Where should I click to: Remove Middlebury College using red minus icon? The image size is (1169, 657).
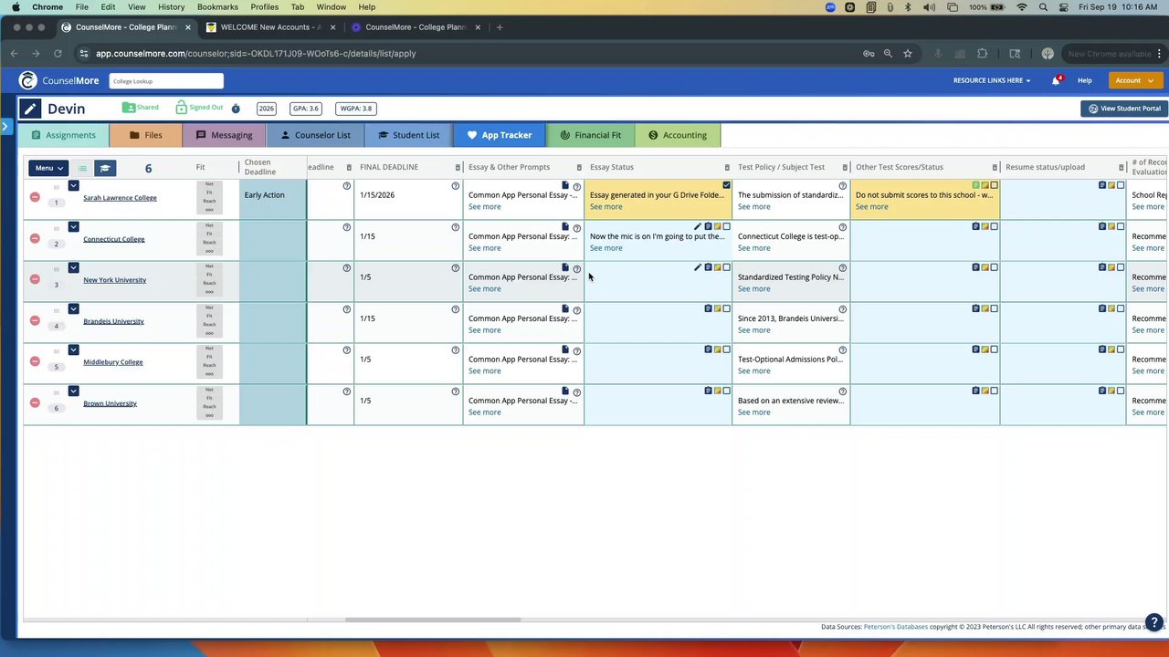point(35,361)
